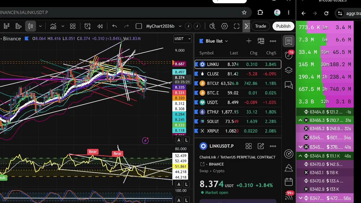Image resolution: width=361 pixels, height=203 pixels.
Task: Open chart settings hexagon icon
Action: (x=224, y=26)
